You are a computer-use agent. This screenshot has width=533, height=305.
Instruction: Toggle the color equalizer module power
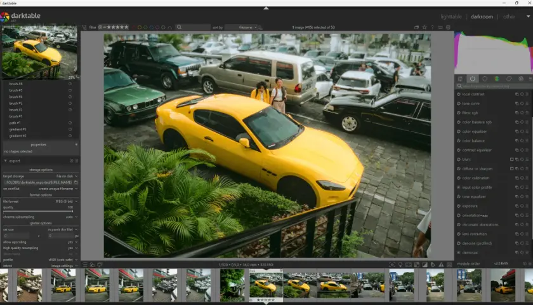458,132
